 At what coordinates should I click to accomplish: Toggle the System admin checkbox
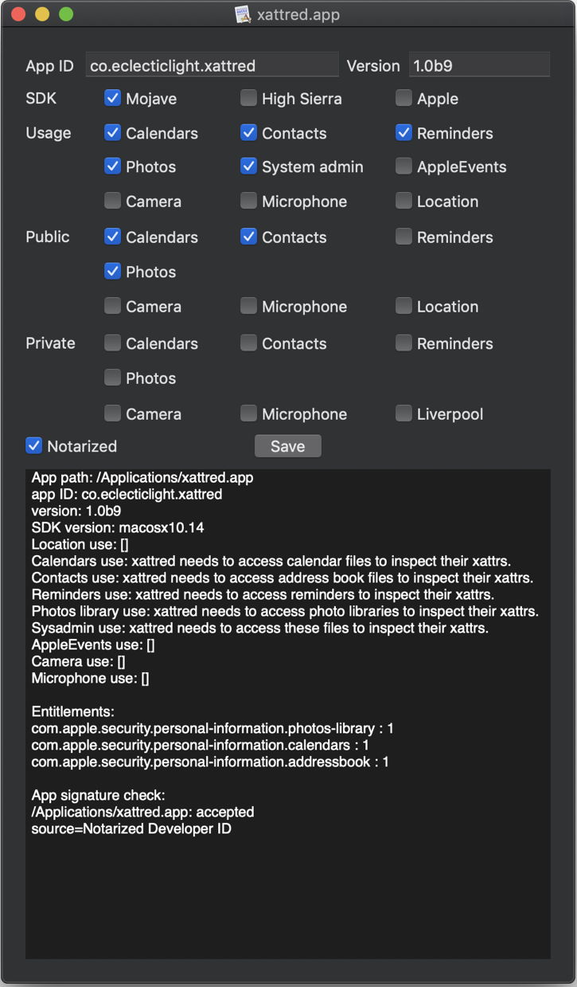point(249,166)
